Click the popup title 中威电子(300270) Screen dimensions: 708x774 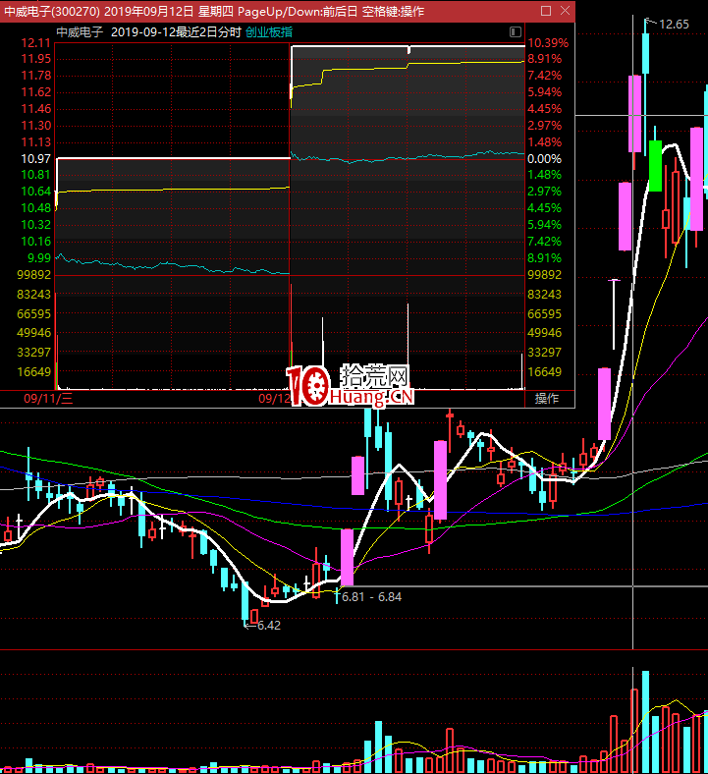52,12
